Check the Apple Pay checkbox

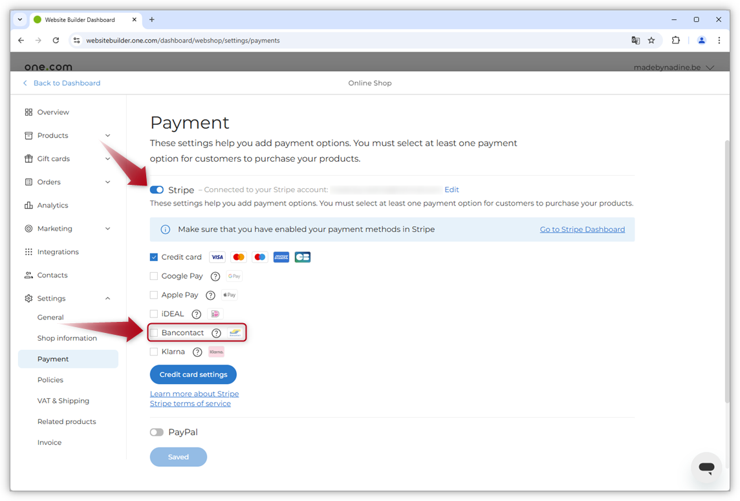coord(154,295)
